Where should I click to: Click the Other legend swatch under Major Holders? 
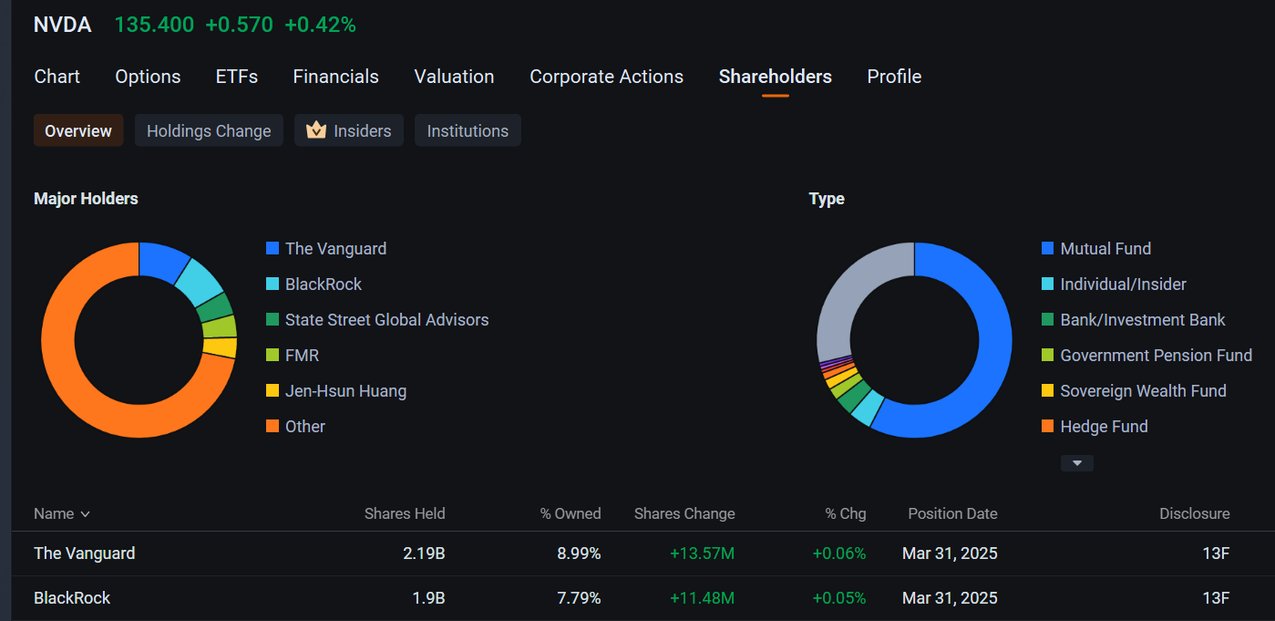pyautogui.click(x=272, y=426)
